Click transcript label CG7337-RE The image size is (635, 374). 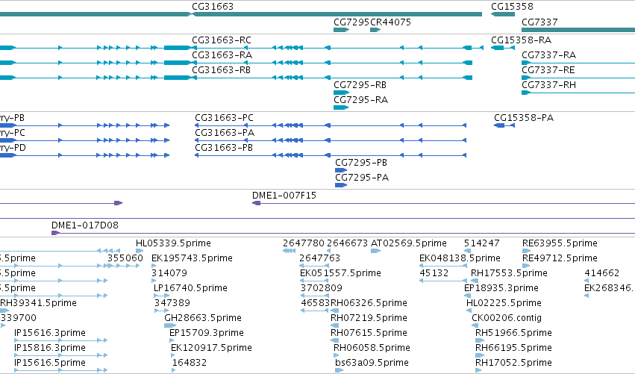[x=548, y=70]
